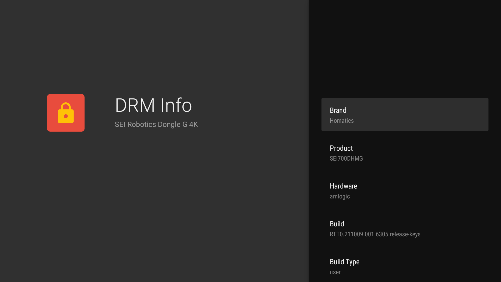Click the user value under Build Type

tap(335, 272)
